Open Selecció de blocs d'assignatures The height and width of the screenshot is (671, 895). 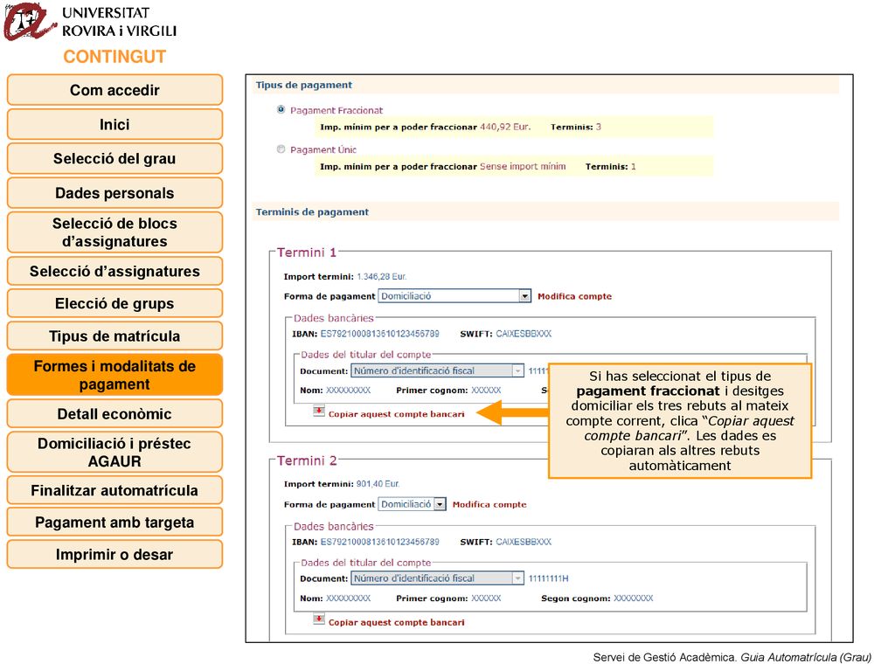[x=114, y=232]
